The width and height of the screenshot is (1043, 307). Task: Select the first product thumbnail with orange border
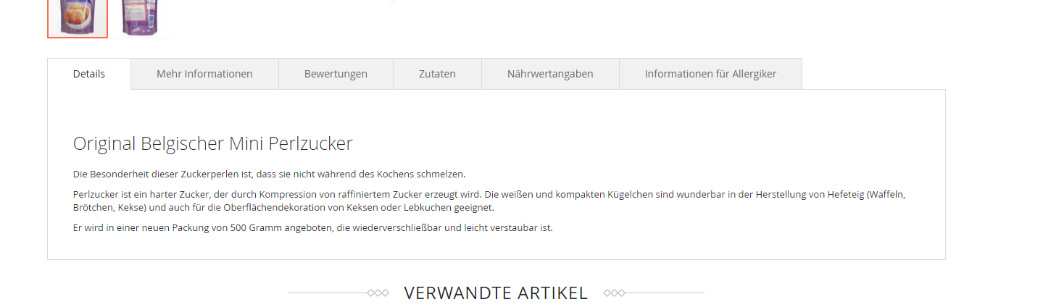[78, 18]
